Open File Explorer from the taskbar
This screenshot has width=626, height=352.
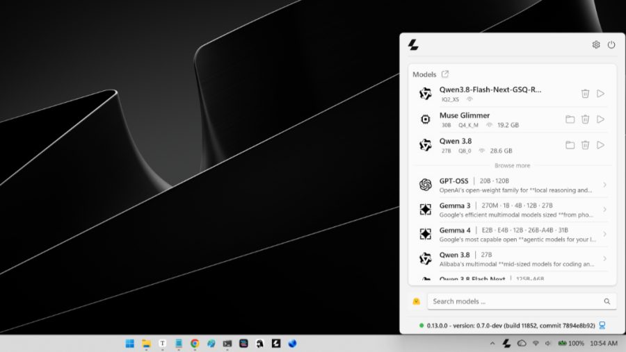146,344
